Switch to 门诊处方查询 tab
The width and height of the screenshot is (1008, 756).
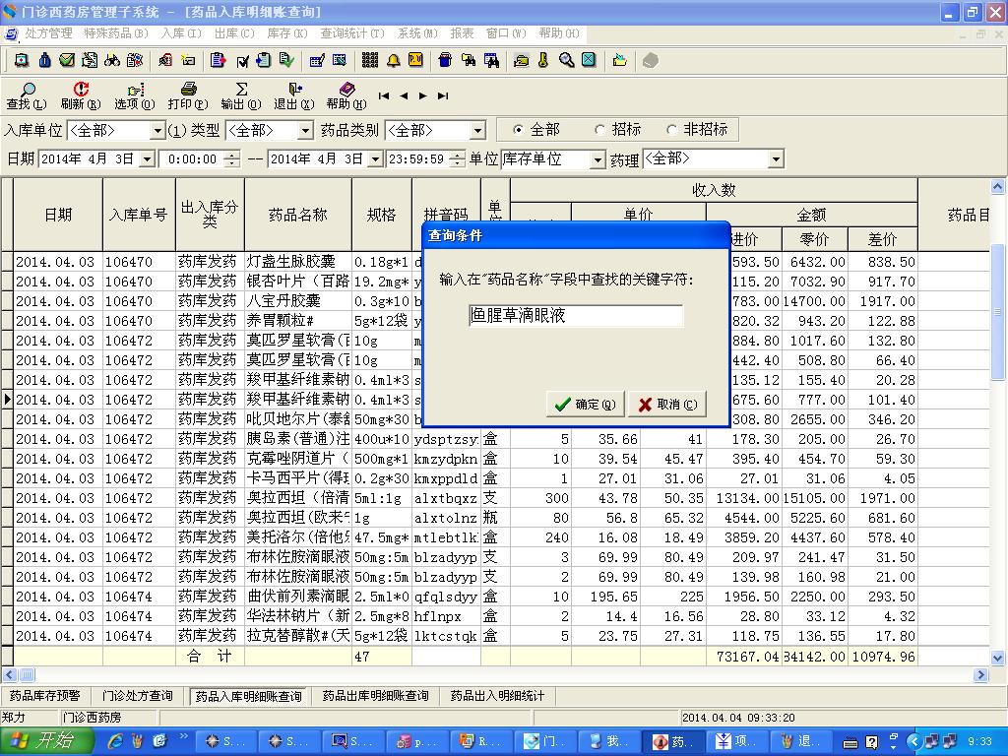coord(137,696)
